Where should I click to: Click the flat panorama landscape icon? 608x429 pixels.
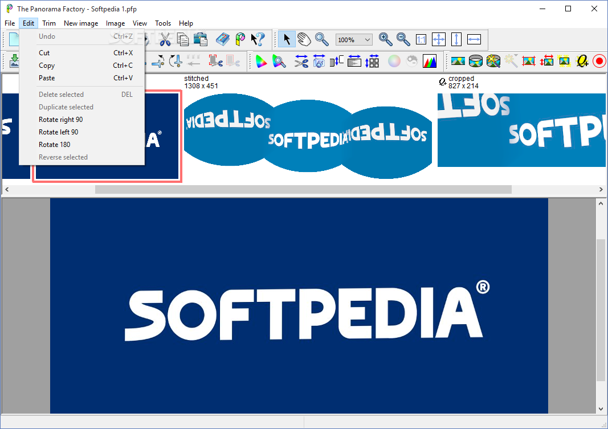pos(458,61)
